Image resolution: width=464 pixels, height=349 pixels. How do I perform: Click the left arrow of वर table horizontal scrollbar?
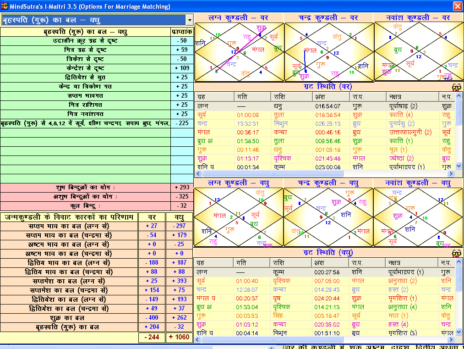pos(198,174)
